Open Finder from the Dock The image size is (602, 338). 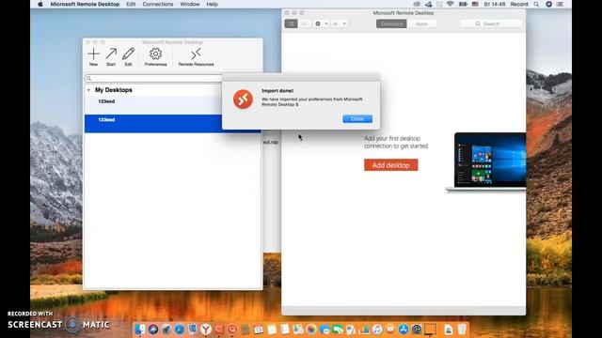tap(140, 329)
